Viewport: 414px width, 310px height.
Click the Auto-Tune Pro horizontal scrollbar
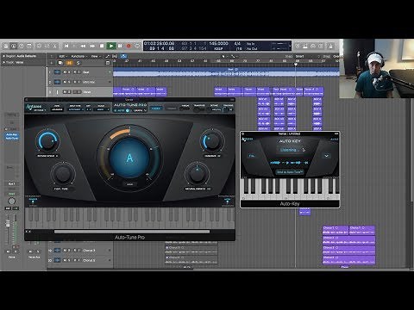tap(132, 232)
